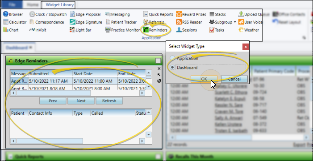Click messages list scroll down arrow
313x161 pixels.
pyautogui.click(x=149, y=86)
